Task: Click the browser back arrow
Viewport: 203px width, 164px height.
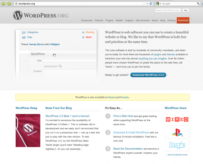Action: [3, 4]
